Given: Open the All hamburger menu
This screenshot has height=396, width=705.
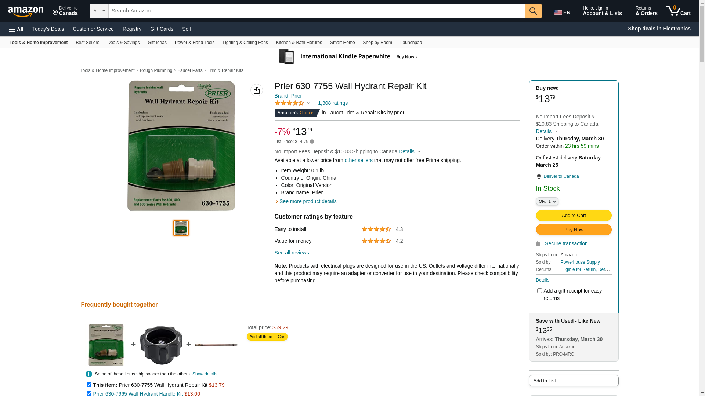Looking at the screenshot, I should (16, 29).
